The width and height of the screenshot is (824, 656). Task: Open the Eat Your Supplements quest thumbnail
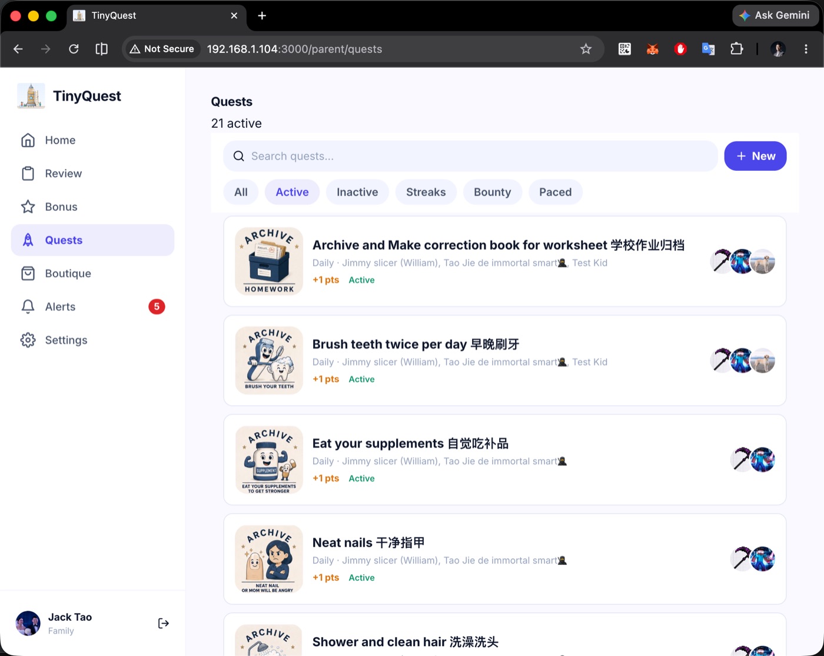(x=269, y=460)
